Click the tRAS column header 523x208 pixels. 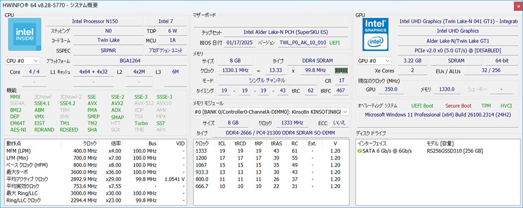276,144
